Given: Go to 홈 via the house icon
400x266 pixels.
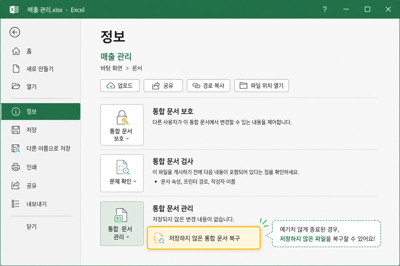Looking at the screenshot, I should (16, 51).
